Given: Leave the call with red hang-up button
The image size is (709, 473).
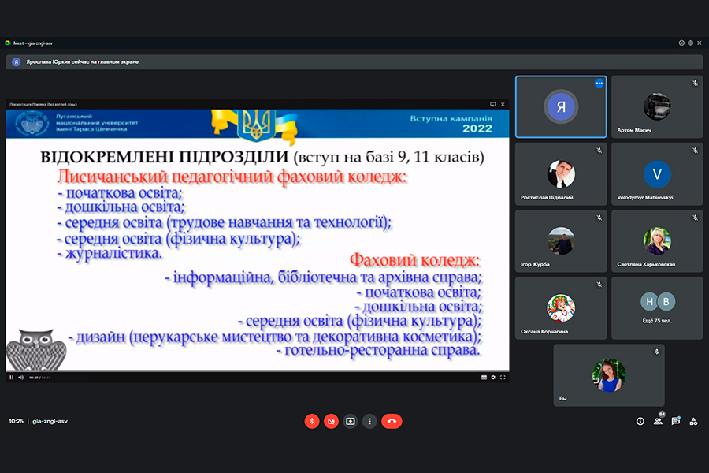Looking at the screenshot, I should (392, 422).
